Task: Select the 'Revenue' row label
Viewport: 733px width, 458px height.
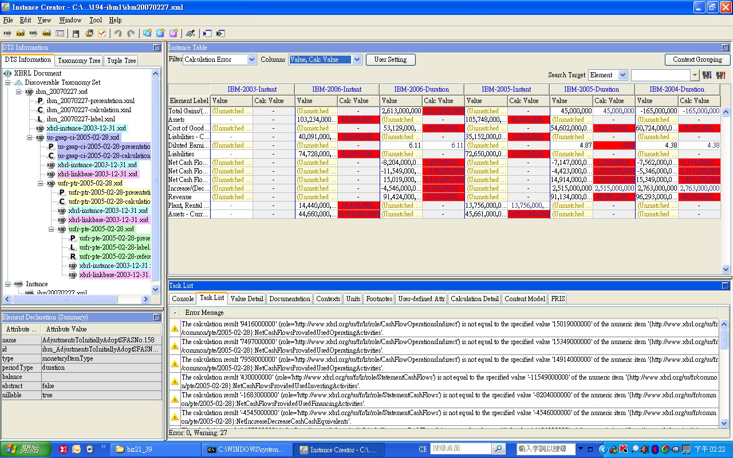Action: 189,197
